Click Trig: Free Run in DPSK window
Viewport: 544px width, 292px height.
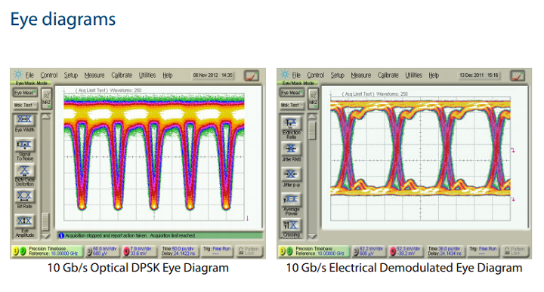point(217,251)
